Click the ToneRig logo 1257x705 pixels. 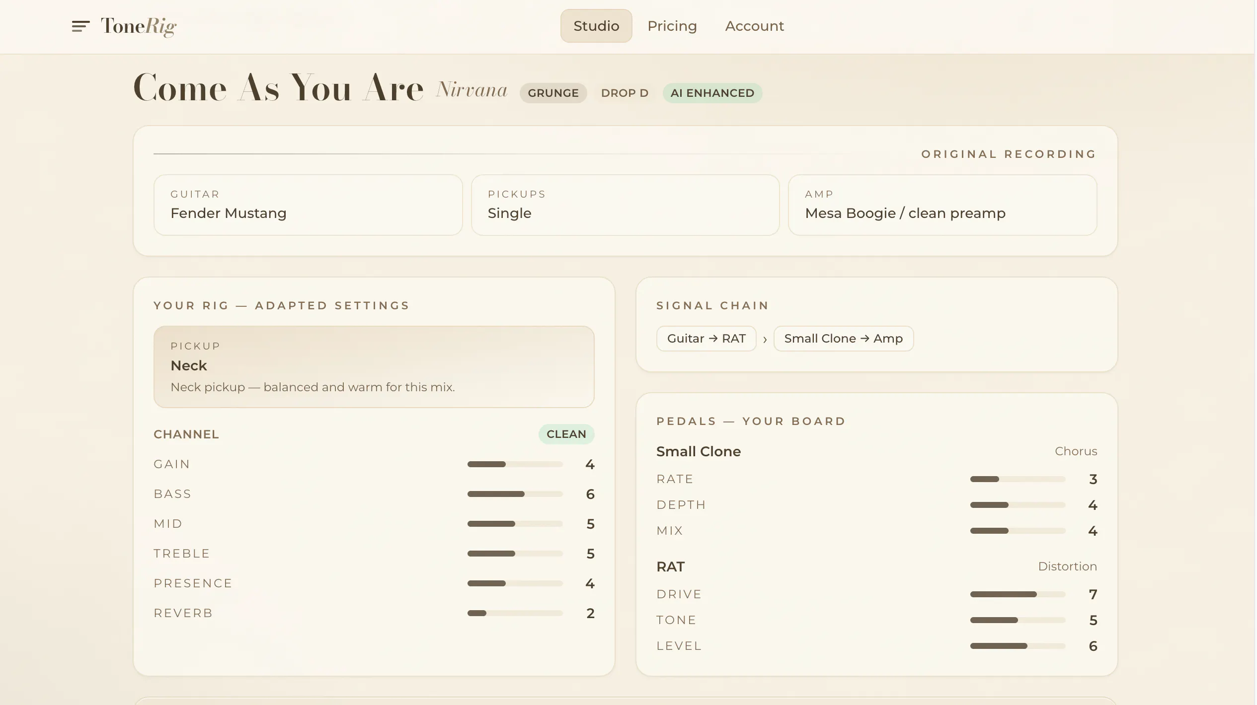pyautogui.click(x=139, y=26)
